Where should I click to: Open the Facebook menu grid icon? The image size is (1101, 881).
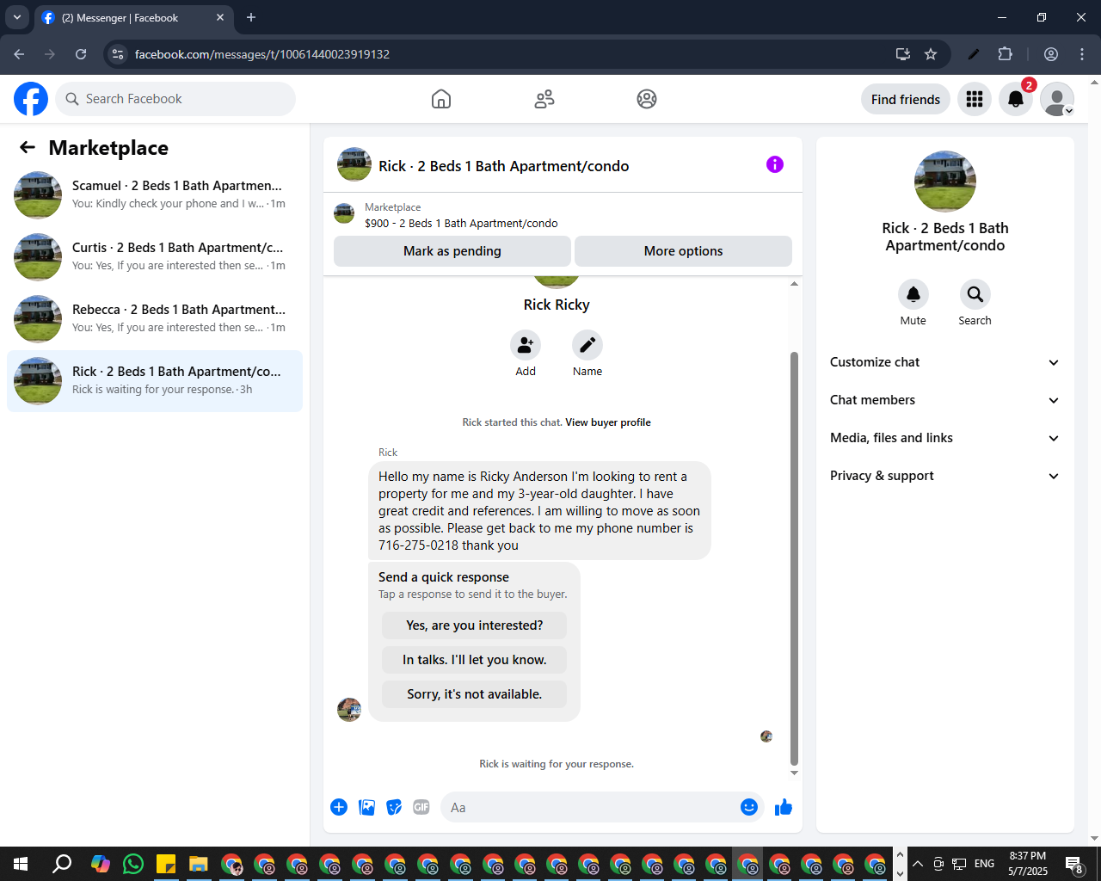(975, 99)
